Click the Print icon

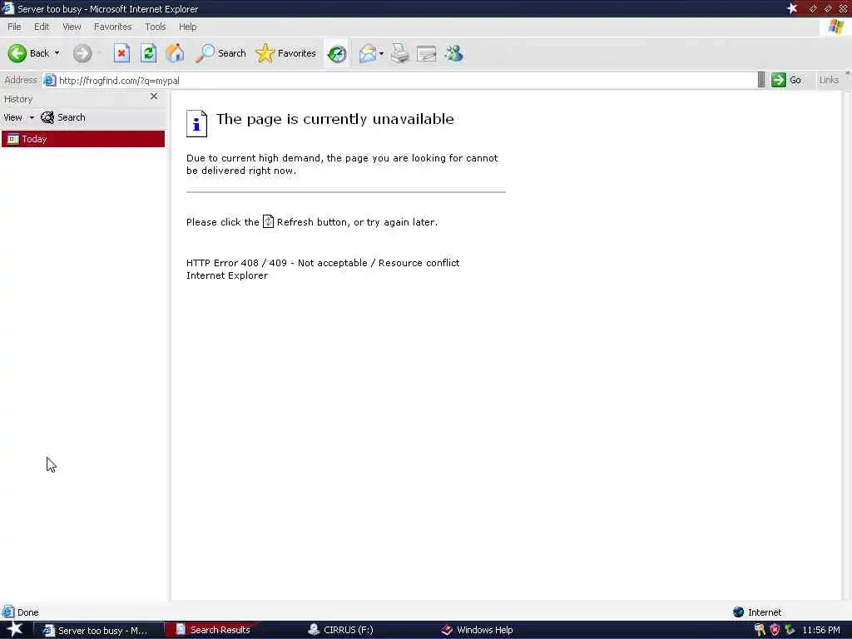[400, 53]
